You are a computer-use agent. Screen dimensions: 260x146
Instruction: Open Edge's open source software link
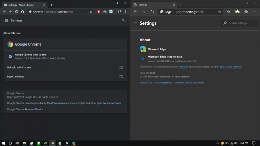230,67
